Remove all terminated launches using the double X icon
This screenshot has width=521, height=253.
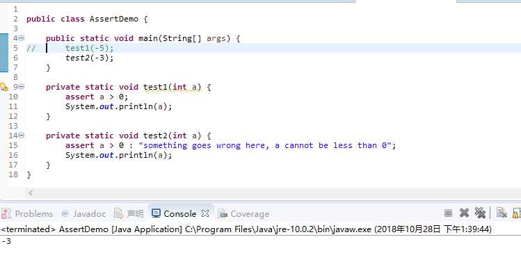point(480,213)
